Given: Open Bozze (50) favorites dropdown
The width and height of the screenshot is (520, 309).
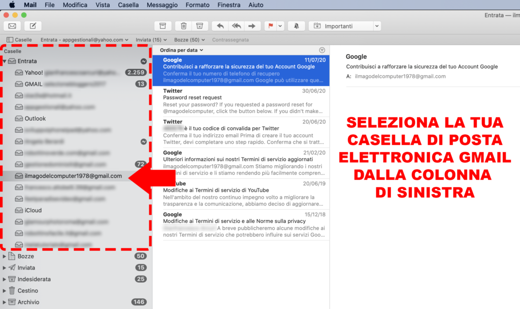Looking at the screenshot, I should click(x=189, y=40).
